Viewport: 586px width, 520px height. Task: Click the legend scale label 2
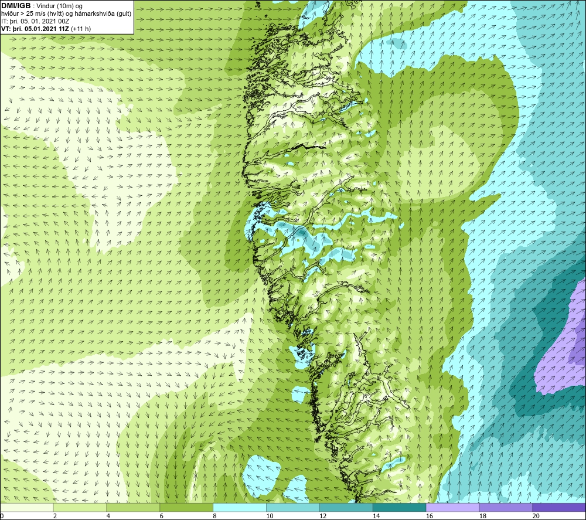(x=55, y=516)
